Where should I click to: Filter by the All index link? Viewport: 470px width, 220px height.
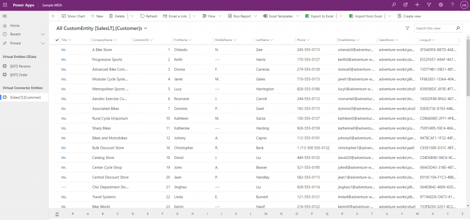point(57,214)
